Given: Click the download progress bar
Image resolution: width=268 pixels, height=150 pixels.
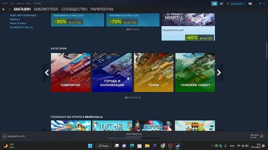Looking at the screenshot, I should click(134, 138).
